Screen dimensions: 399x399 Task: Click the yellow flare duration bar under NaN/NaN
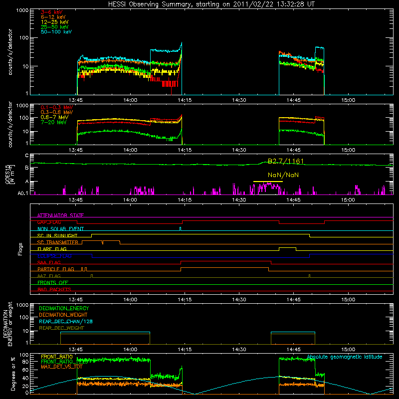pyautogui.click(x=268, y=182)
